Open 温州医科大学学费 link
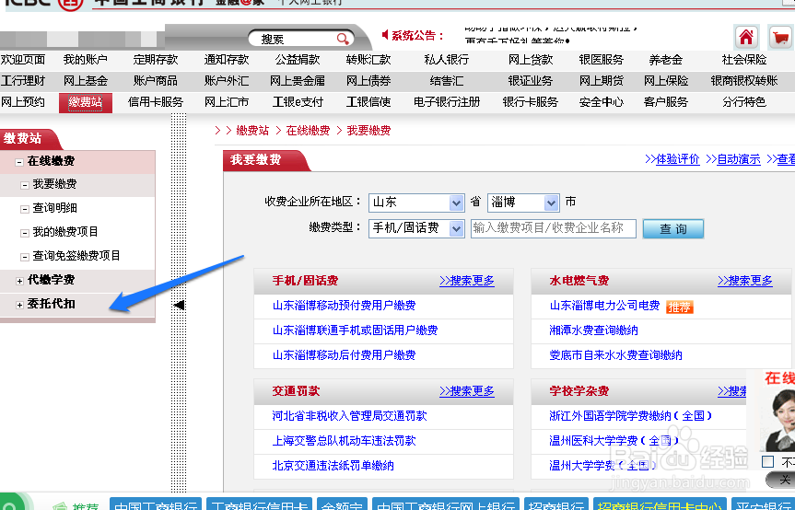The width and height of the screenshot is (795, 510). (x=614, y=441)
